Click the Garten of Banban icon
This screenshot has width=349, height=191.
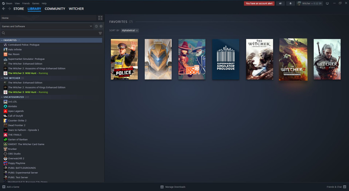[x=5, y=139]
